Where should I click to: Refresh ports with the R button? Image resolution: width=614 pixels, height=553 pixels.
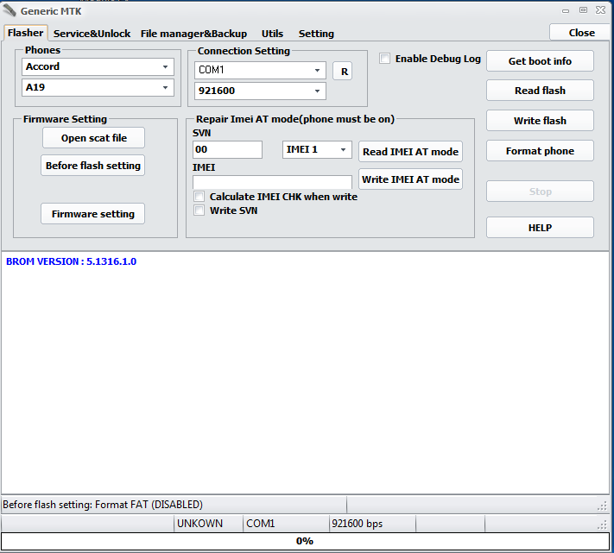[x=343, y=72]
